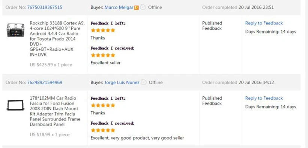Open the Rockchip 33188 Car Radio product title
308x148 pixels.
[57, 39]
